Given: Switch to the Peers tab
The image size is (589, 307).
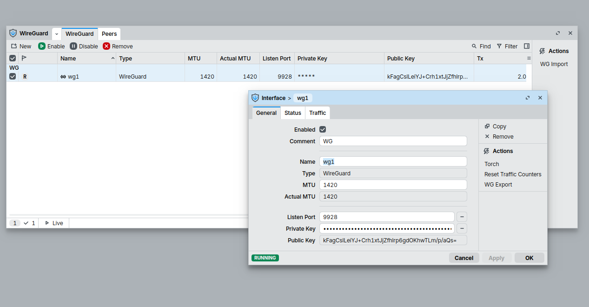Looking at the screenshot, I should point(109,34).
